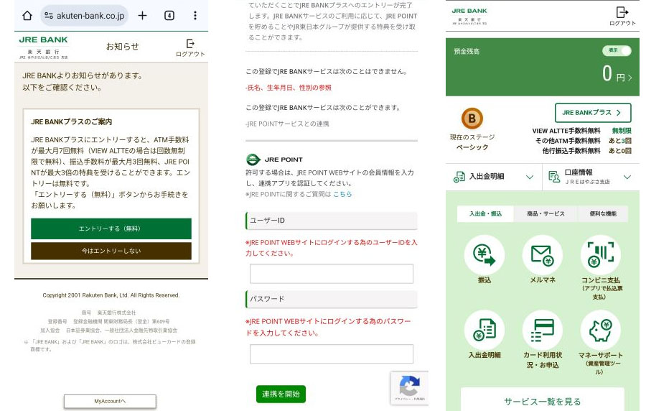The image size is (646, 411).
Task: Click the 口座情報 header icon
Action: click(554, 177)
